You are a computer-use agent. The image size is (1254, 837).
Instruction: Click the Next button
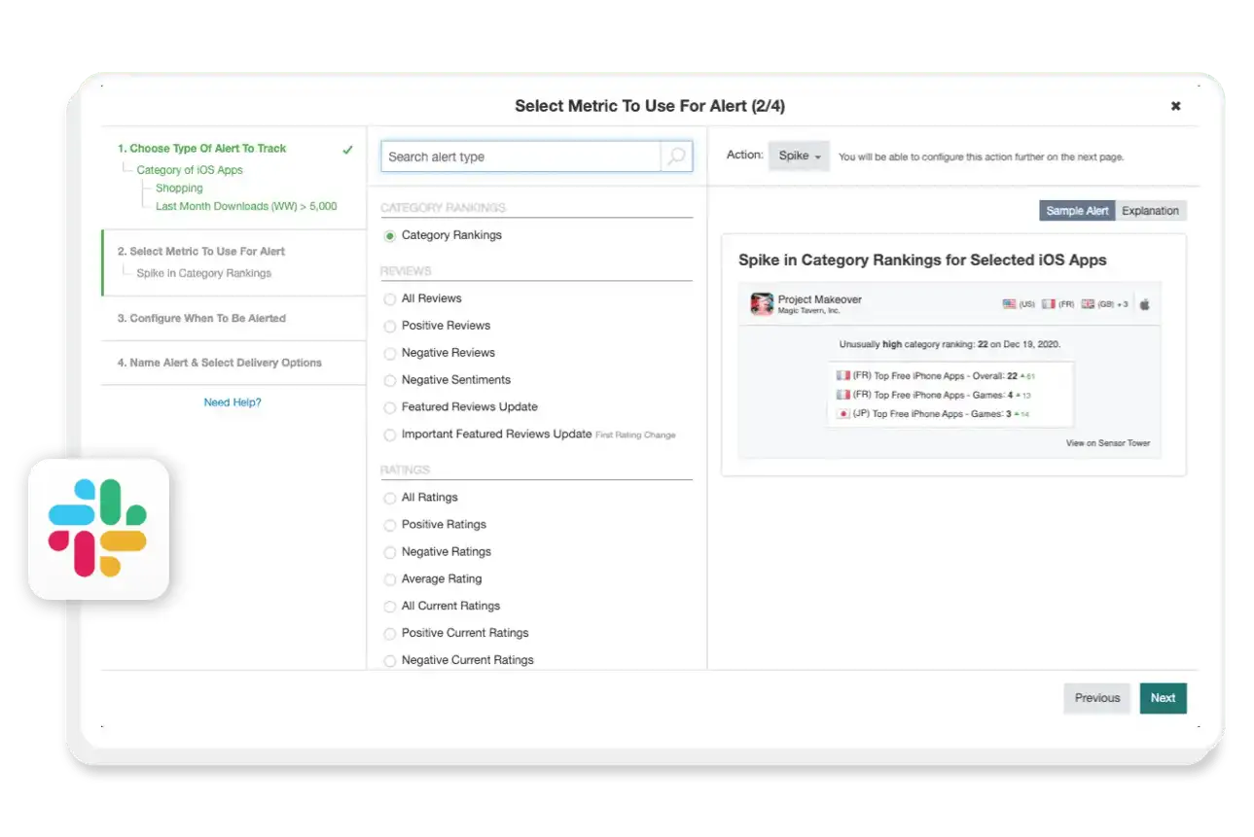(1163, 698)
